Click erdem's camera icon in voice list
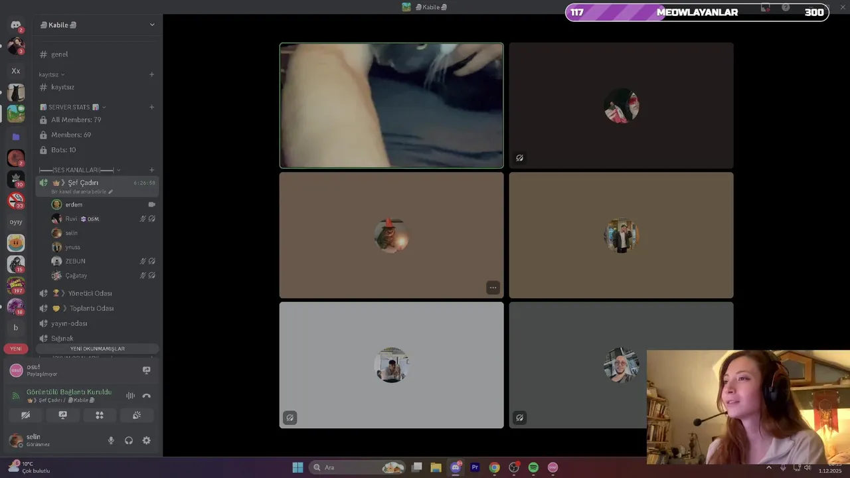 (151, 204)
